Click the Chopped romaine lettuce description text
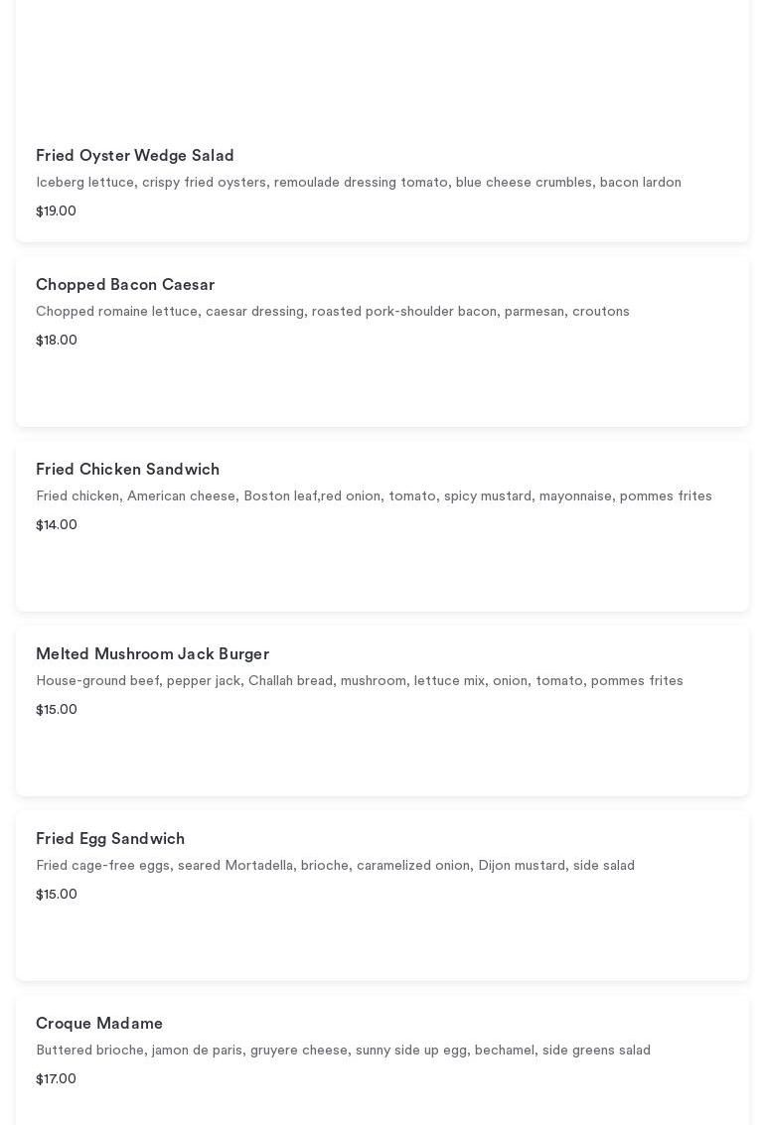This screenshot has height=1125, width=765. coord(332,312)
